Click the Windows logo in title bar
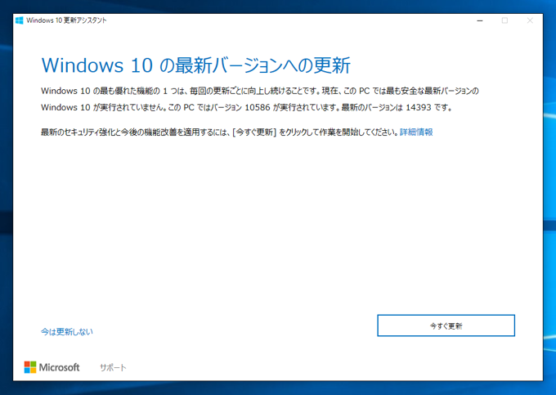This screenshot has height=395, width=556. [x=20, y=20]
